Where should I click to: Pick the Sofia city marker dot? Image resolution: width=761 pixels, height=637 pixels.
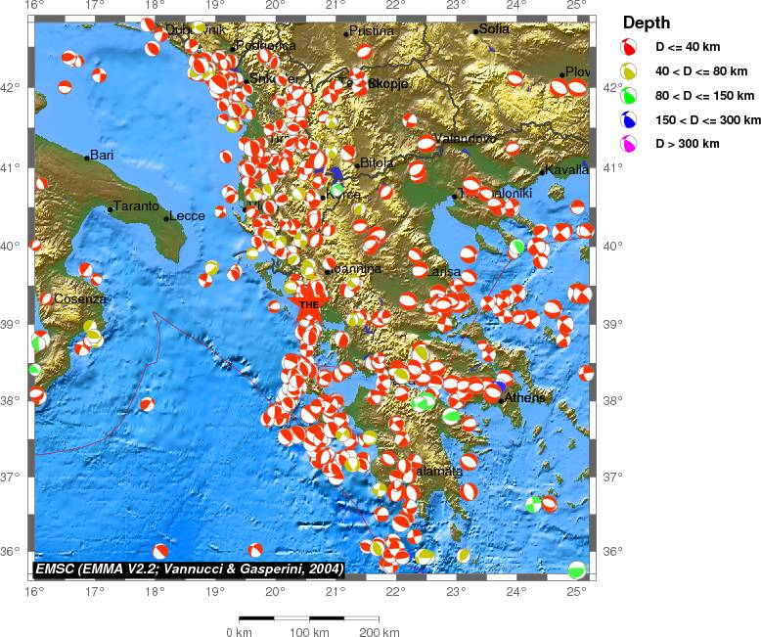[x=476, y=31]
